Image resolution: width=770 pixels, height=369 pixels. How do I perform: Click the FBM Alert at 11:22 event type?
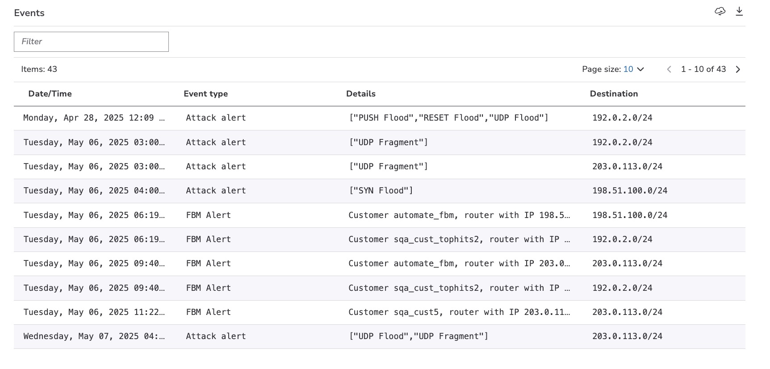click(x=208, y=312)
